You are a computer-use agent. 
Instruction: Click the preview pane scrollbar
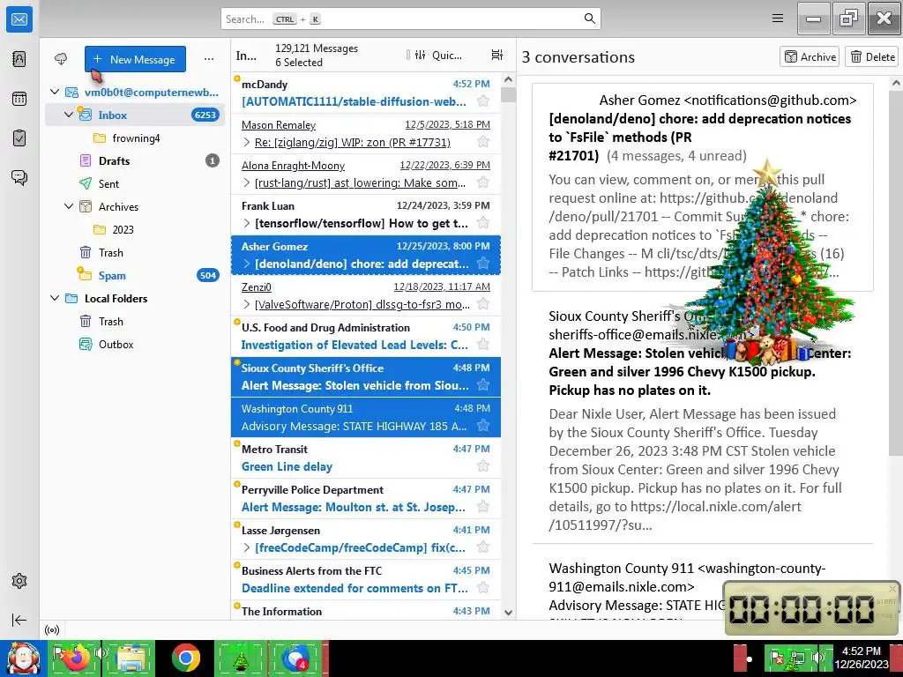click(896, 272)
